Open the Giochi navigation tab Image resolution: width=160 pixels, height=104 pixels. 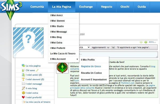click(x=125, y=7)
